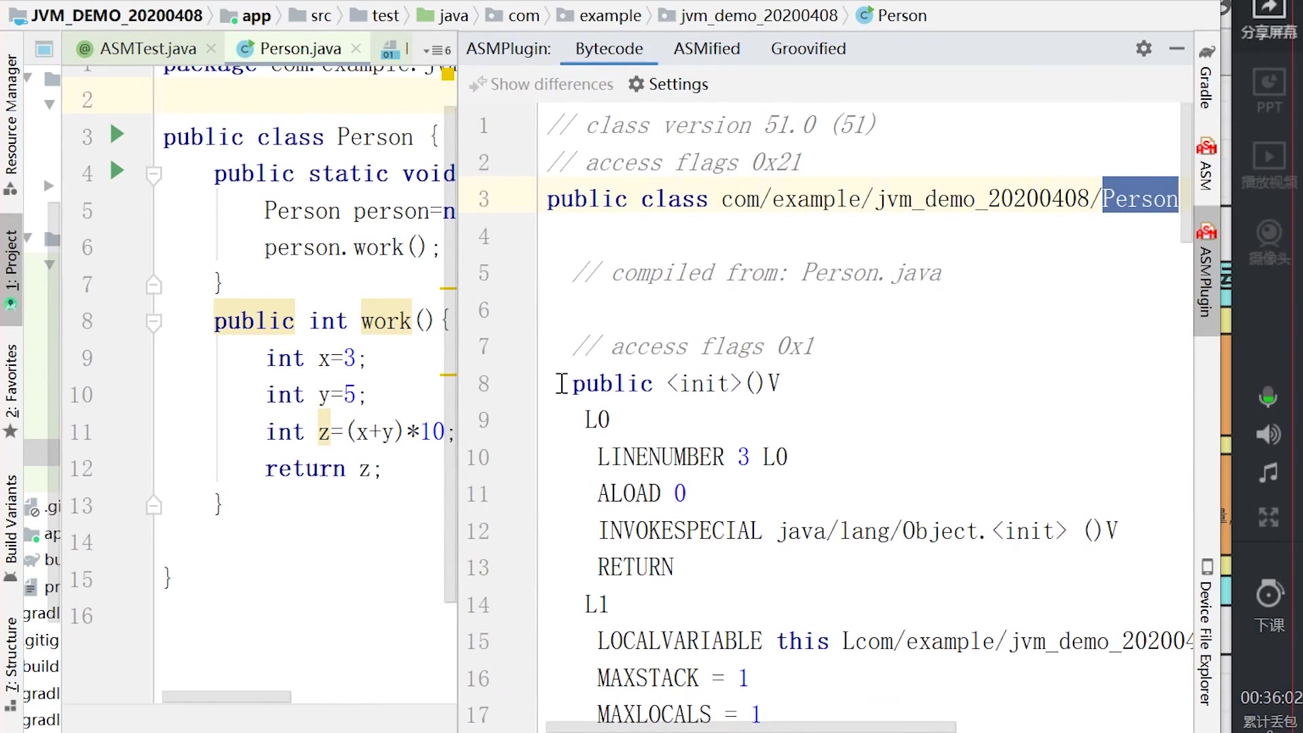Select the Bytecode tab in ASMPlugin
1303x733 pixels.
pos(607,48)
